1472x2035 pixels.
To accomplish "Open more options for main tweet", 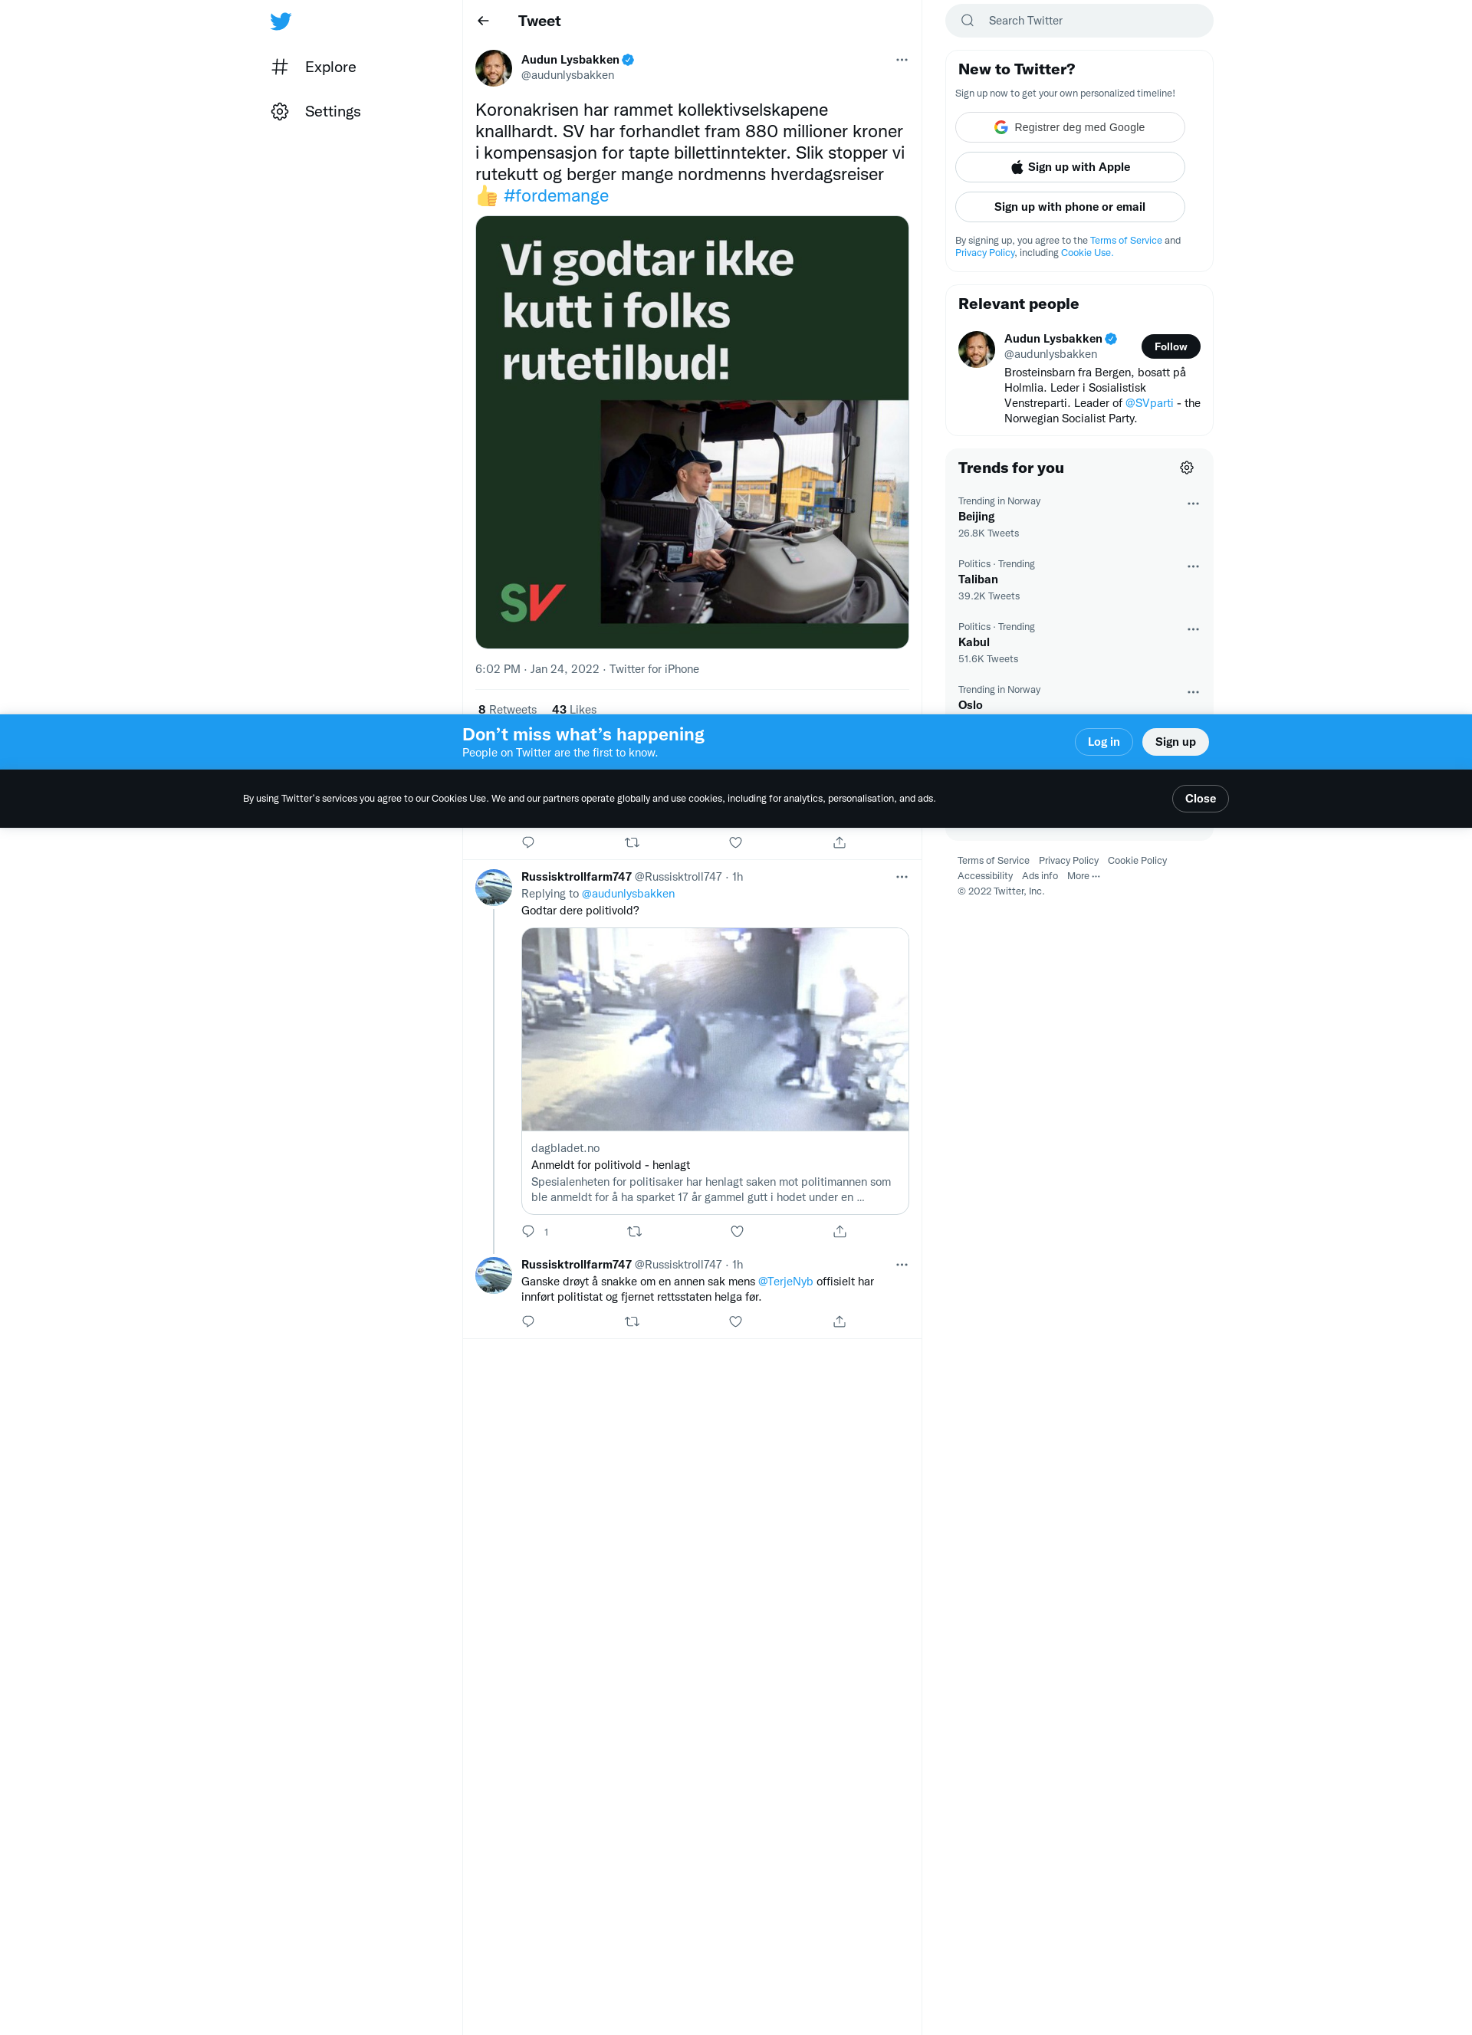I will 901,60.
